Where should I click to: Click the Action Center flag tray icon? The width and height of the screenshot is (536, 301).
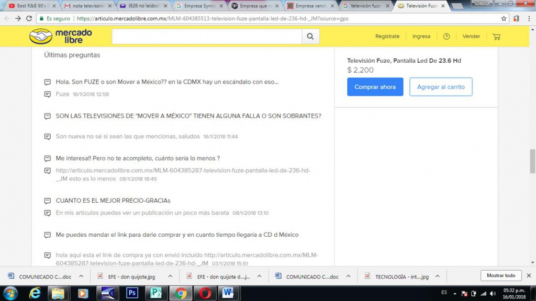pos(464,294)
